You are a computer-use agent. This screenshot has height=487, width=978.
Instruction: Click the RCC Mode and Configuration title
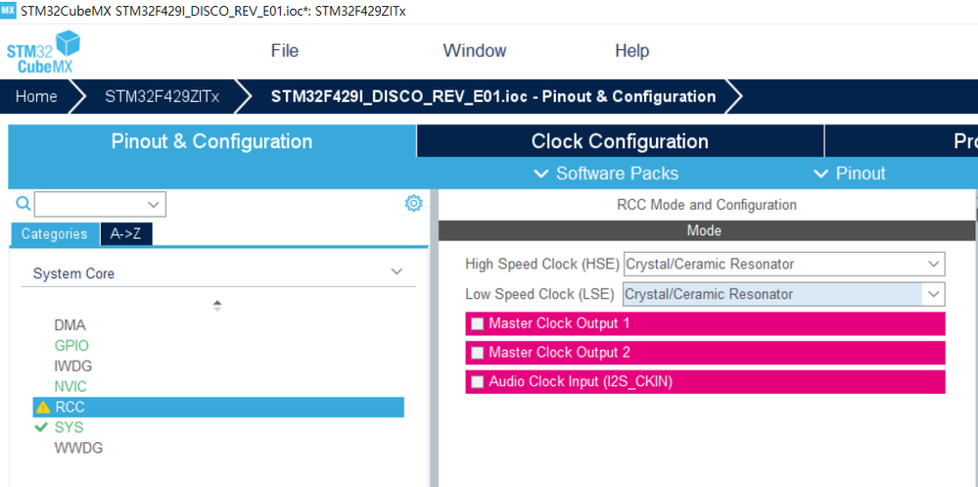(707, 205)
